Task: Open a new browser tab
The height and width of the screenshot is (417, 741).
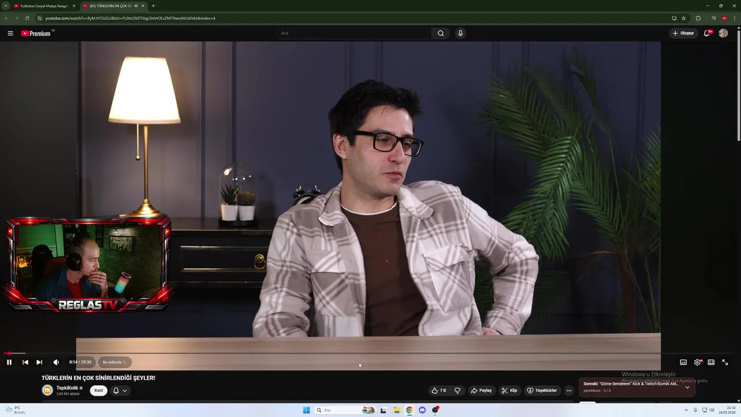Action: tap(153, 6)
